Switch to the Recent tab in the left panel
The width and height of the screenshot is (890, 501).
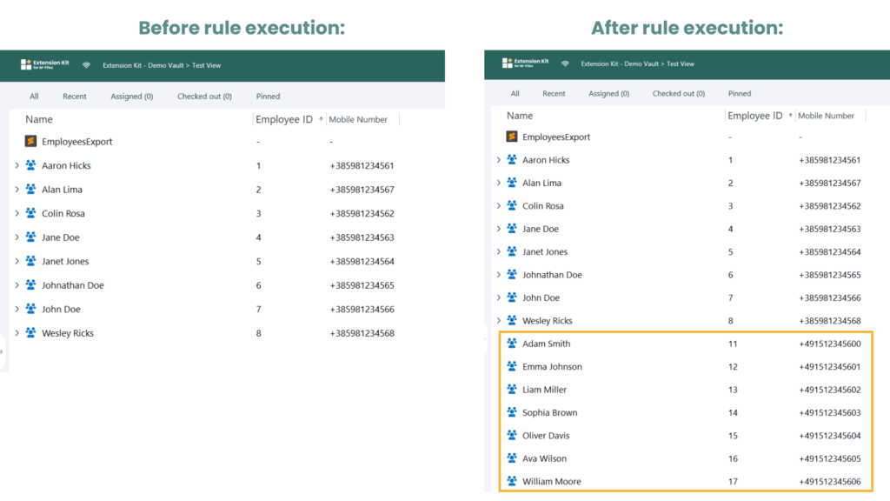pyautogui.click(x=75, y=97)
